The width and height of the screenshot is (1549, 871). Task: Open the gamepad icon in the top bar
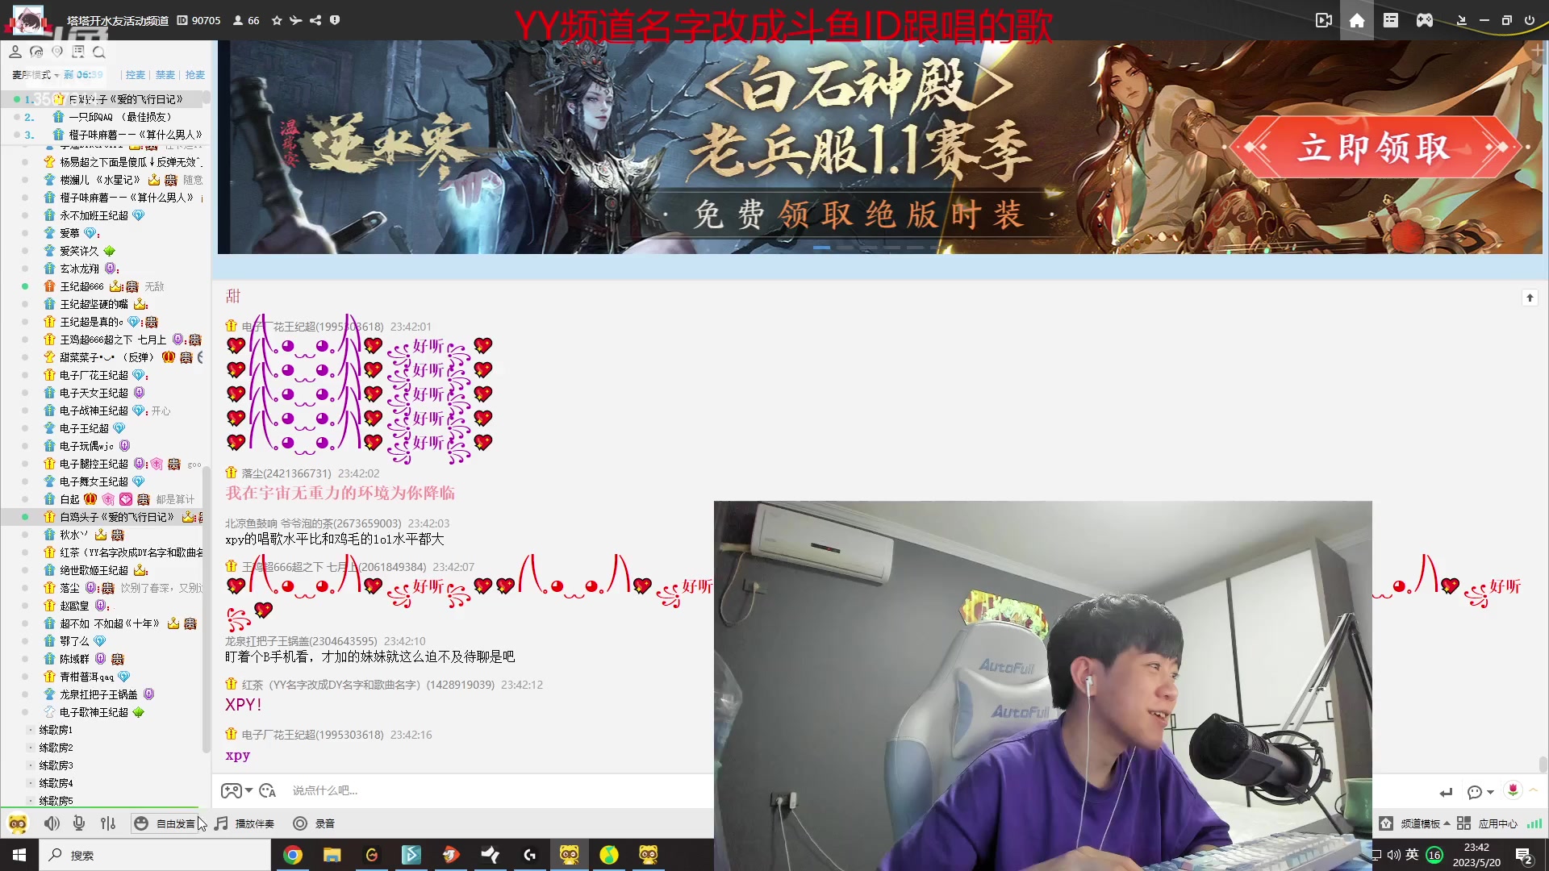[1425, 20]
